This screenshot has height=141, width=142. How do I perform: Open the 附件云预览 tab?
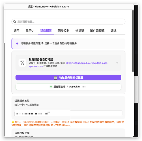(x=97, y=31)
